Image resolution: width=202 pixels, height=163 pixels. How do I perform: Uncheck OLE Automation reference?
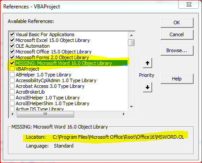click(x=12, y=46)
